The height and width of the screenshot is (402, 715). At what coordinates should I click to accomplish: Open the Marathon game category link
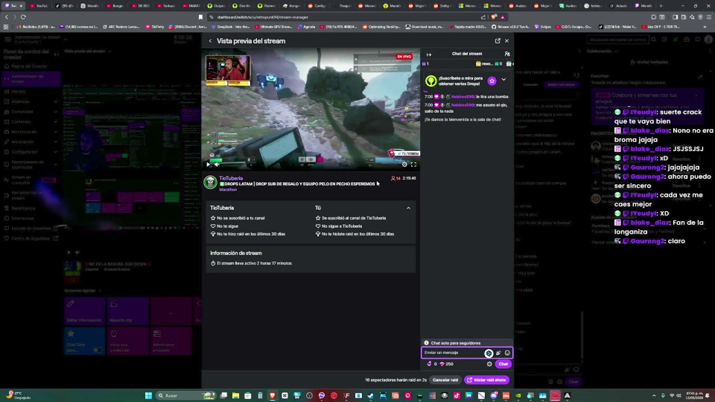click(x=228, y=190)
